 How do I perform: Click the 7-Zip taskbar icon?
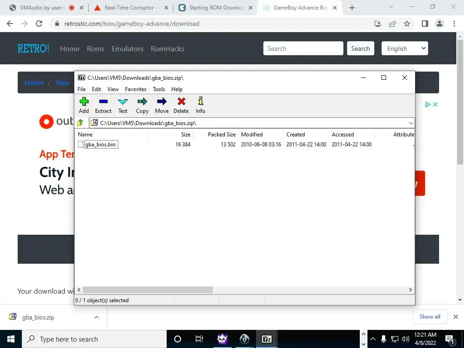(x=266, y=339)
